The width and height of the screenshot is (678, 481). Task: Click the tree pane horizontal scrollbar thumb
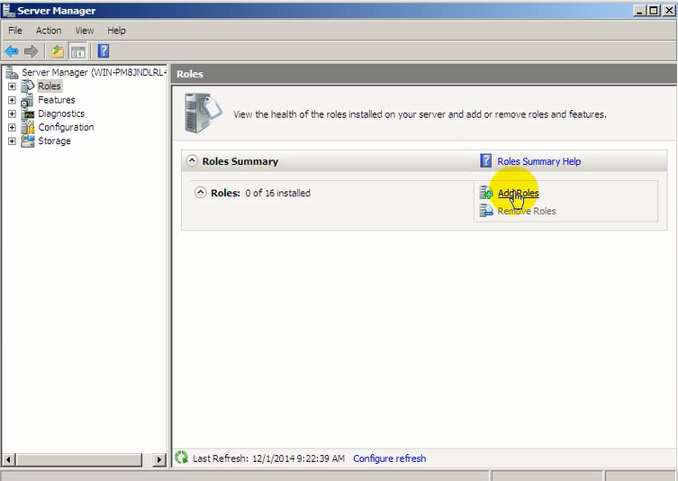click(x=78, y=459)
